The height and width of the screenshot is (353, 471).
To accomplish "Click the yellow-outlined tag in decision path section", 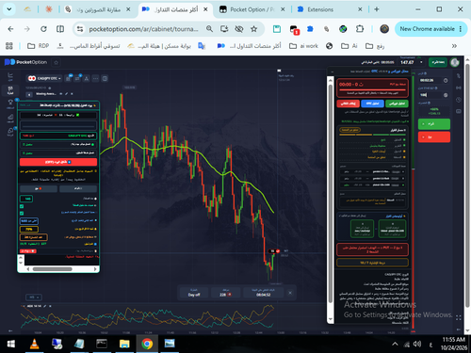I will 350,130.
